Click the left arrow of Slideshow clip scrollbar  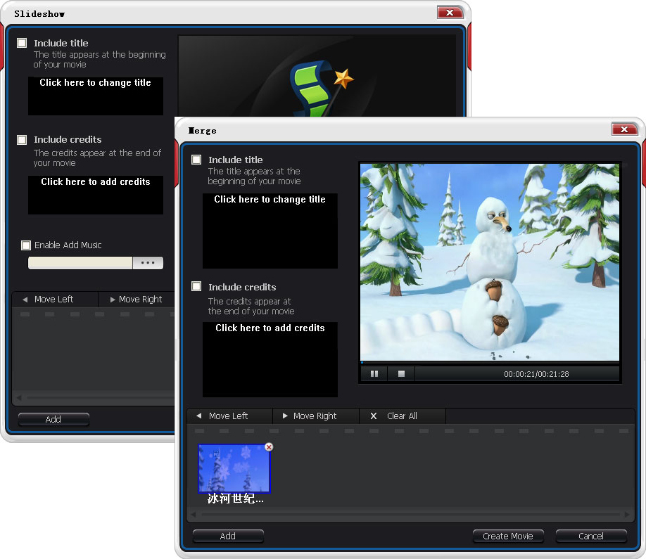(19, 398)
